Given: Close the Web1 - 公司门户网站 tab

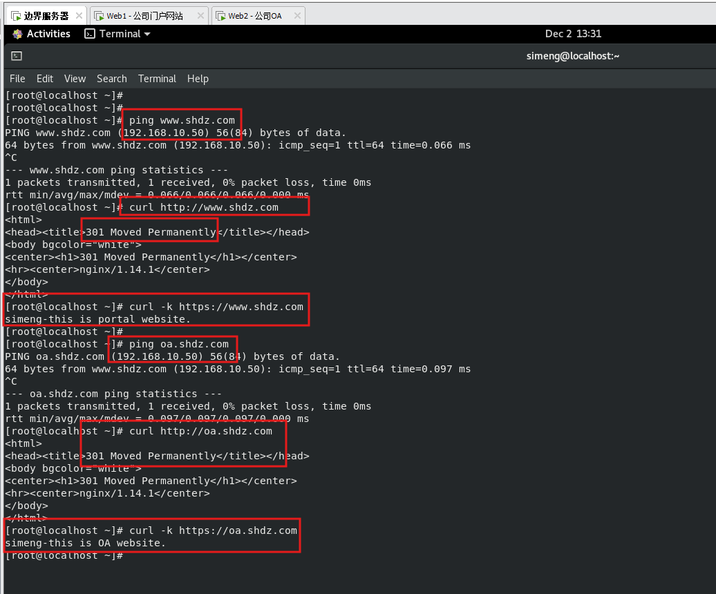Looking at the screenshot, I should click(x=200, y=16).
